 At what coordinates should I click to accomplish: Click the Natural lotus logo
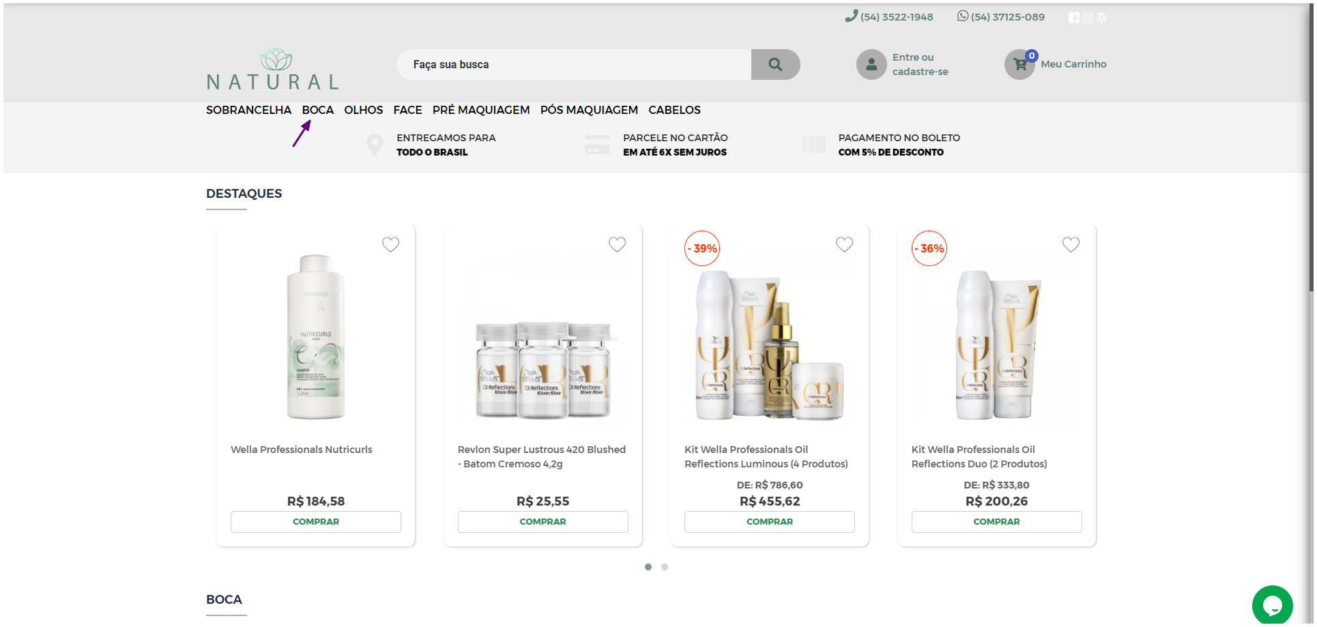pos(272,69)
